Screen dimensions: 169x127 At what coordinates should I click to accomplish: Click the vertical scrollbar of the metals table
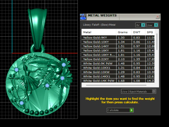click(x=157, y=41)
